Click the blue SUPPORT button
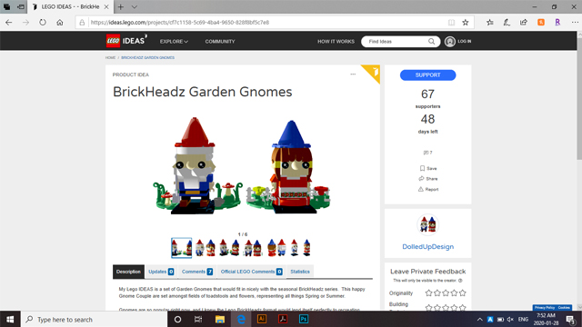582x327 pixels. (427, 74)
